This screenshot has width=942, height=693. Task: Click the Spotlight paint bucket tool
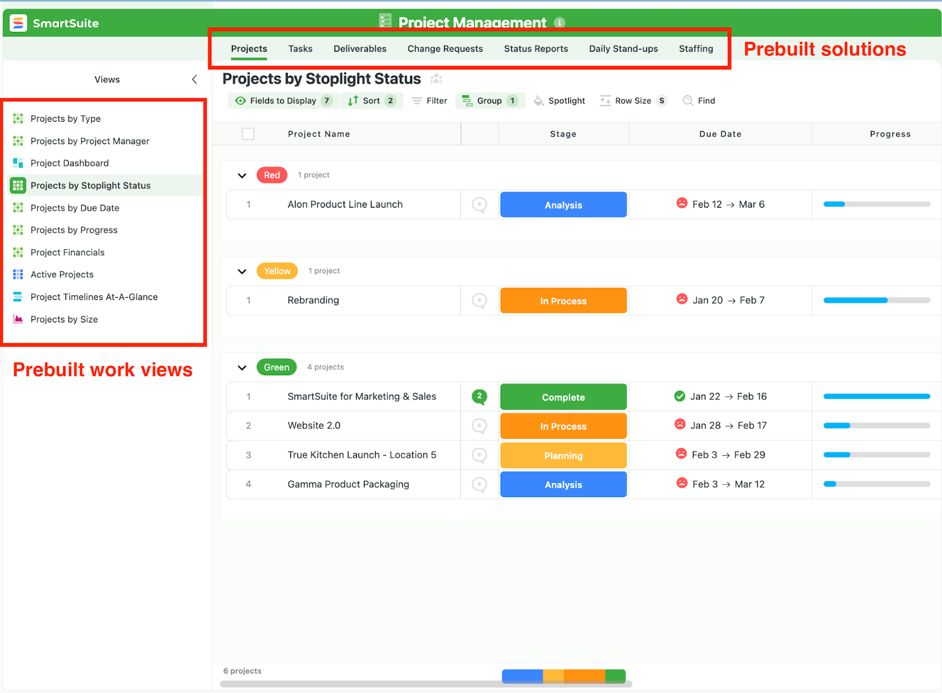[559, 101]
